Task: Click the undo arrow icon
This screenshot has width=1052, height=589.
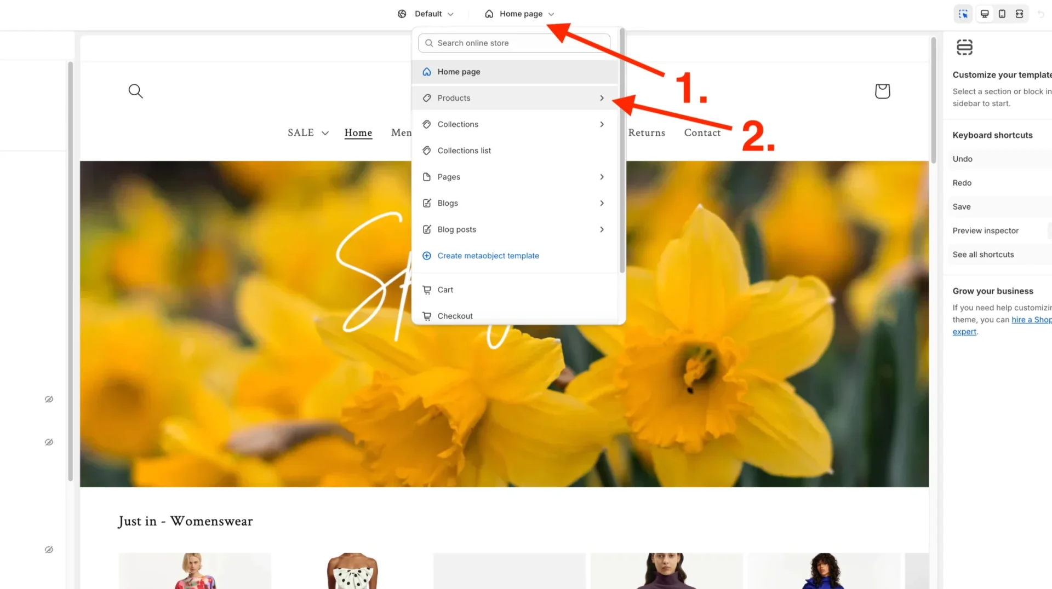Action: tap(1040, 14)
